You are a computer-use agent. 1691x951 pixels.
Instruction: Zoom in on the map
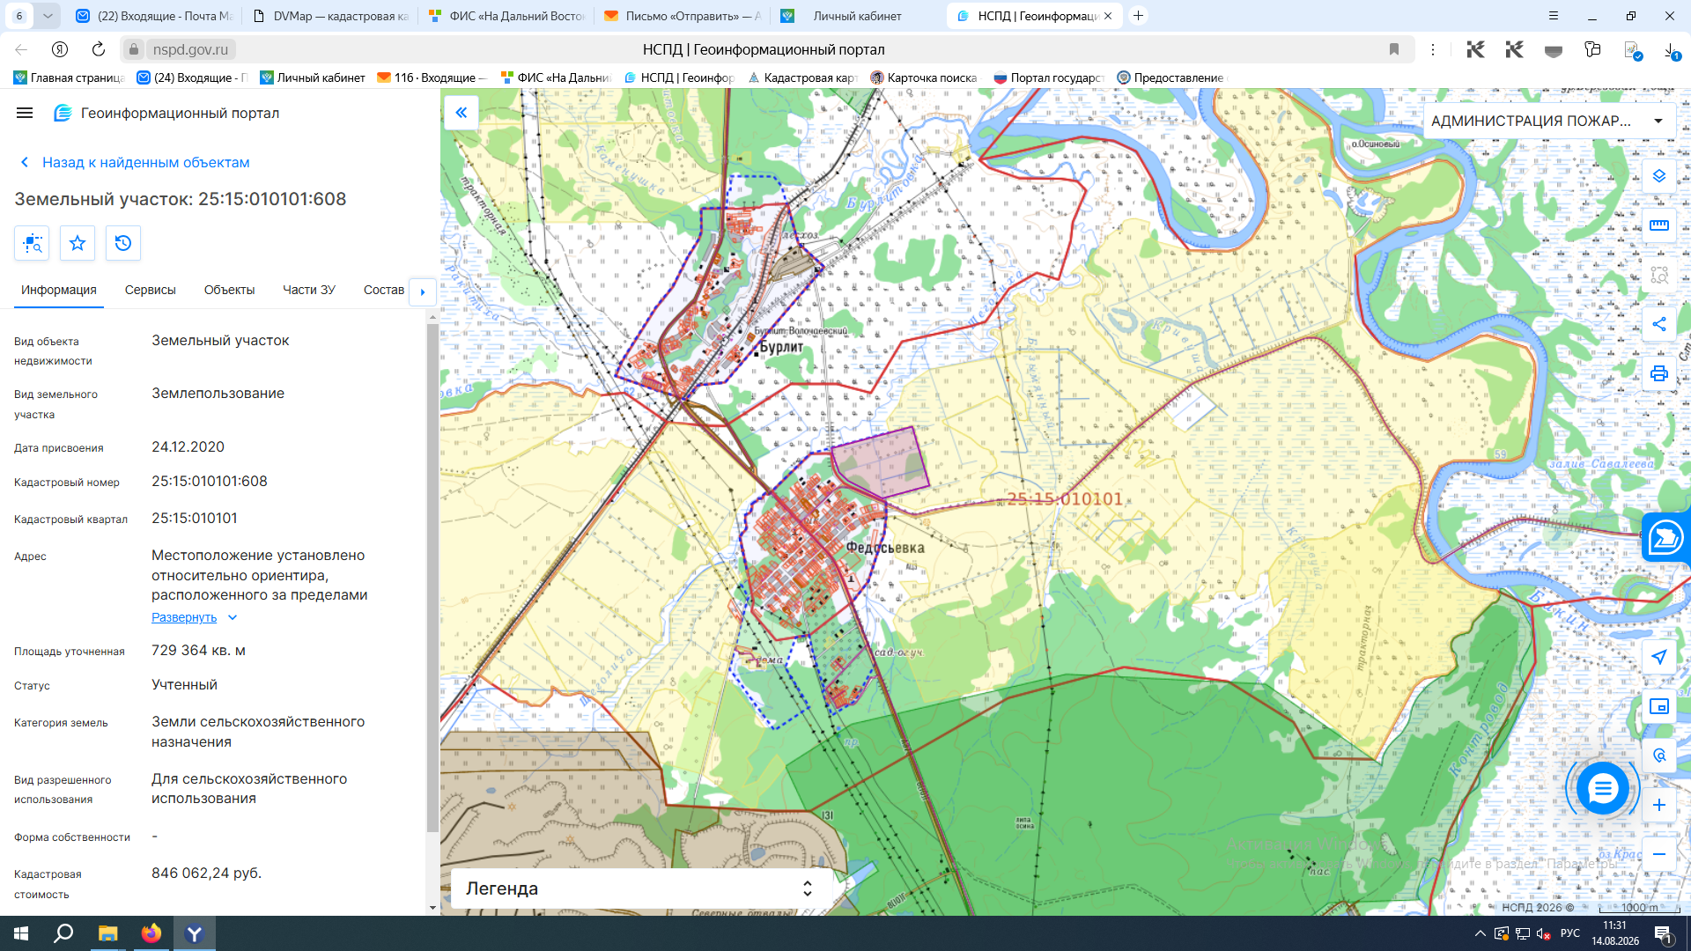click(x=1659, y=805)
